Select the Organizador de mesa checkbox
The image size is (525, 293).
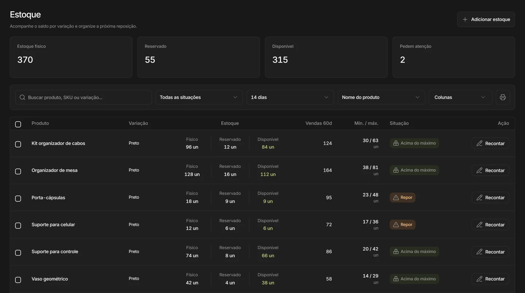coord(18,171)
